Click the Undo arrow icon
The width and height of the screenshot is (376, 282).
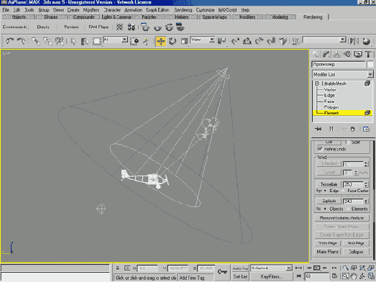(x=9, y=41)
